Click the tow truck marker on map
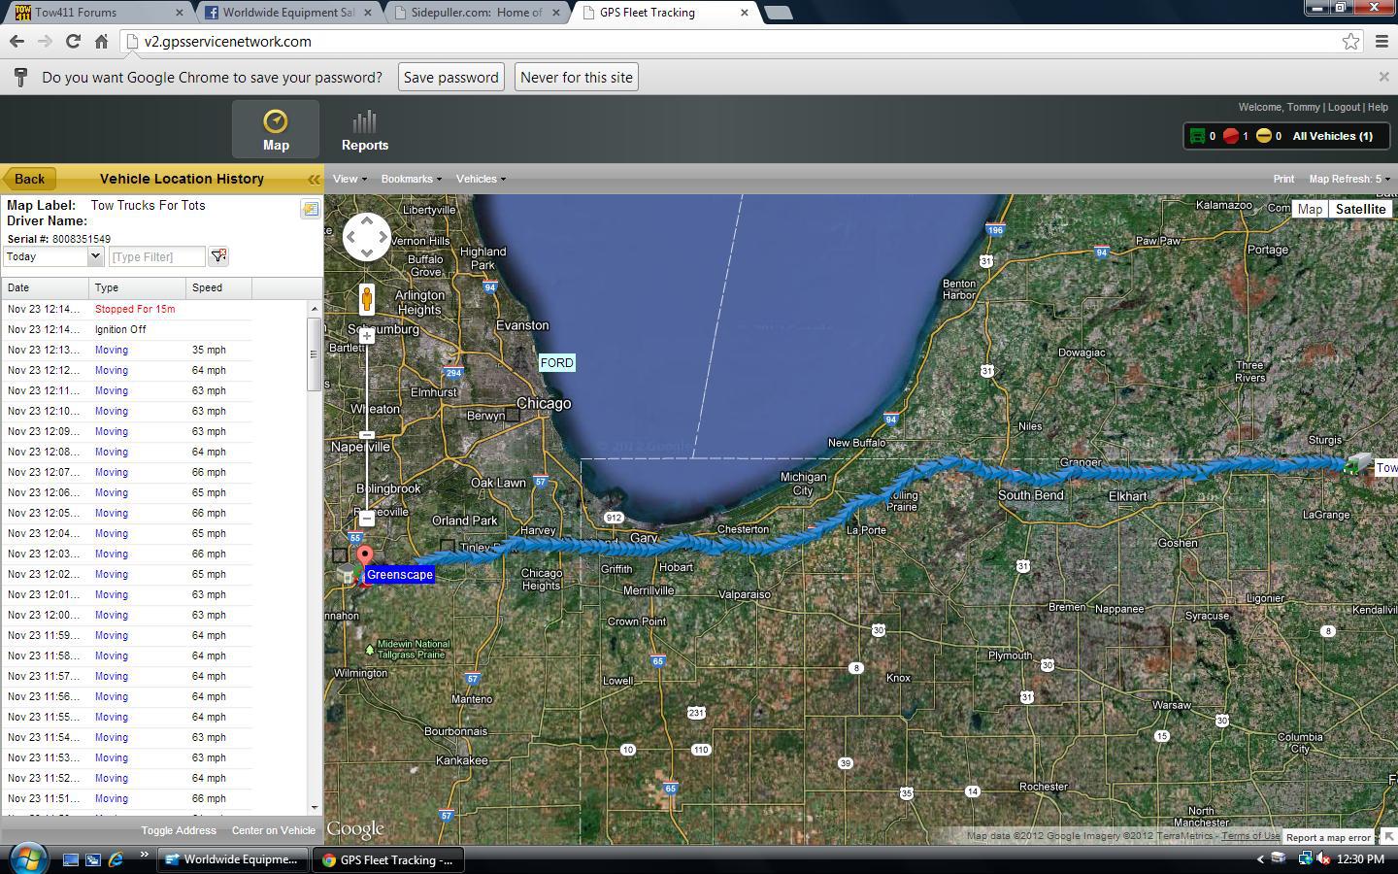 [1356, 465]
